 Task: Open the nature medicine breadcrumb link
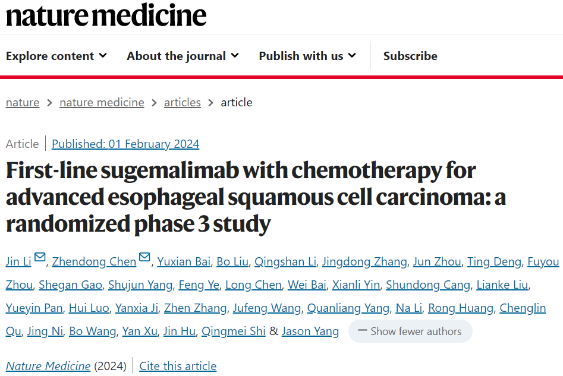click(x=102, y=103)
